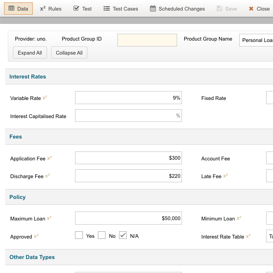Screen dimensions: 273x273
Task: Edit the Discharge Fee $220 field
Action: pyautogui.click(x=128, y=176)
